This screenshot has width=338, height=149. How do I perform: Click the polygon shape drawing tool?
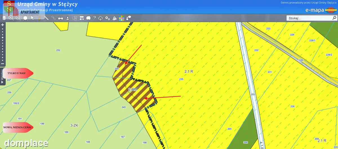88,18
